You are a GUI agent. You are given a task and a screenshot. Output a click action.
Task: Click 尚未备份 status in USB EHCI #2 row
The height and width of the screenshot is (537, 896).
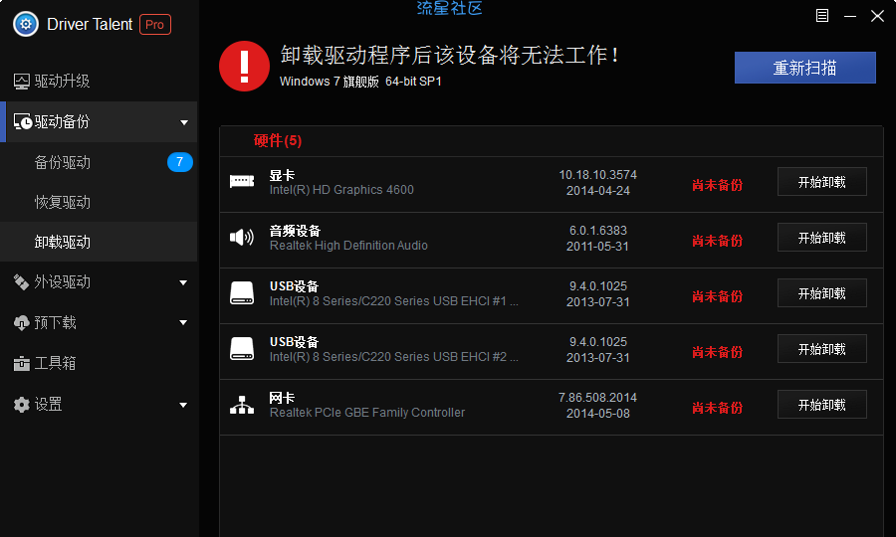[717, 352]
